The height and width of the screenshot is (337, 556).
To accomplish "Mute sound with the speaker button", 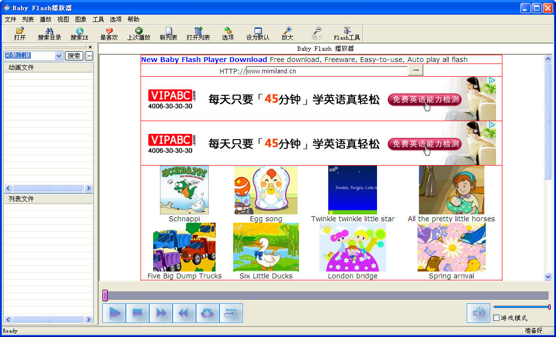I will [478, 313].
